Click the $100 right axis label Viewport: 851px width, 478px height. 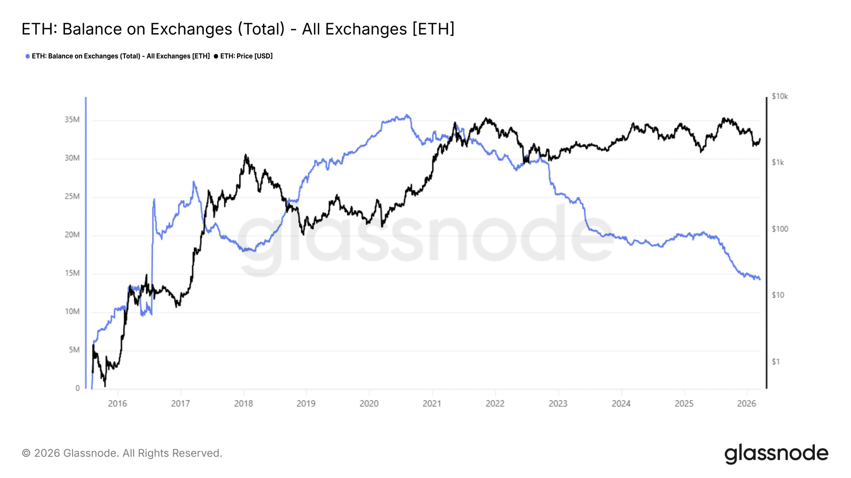(780, 229)
